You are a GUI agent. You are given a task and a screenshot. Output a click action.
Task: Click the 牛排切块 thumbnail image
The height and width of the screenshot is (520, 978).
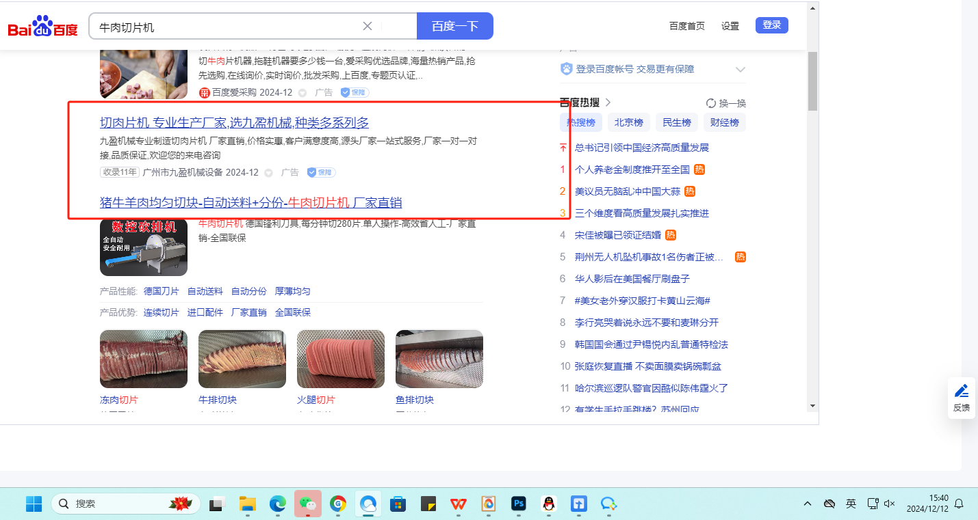[x=242, y=359]
